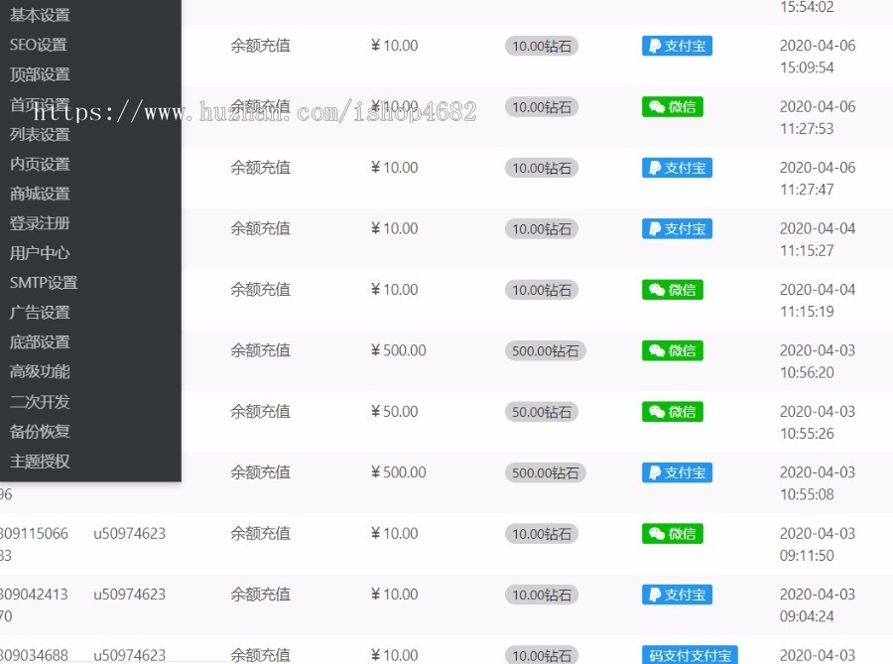Click the 微信 icon on order 309115066 at 09:11:50
The width and height of the screenshot is (893, 664).
click(x=673, y=533)
